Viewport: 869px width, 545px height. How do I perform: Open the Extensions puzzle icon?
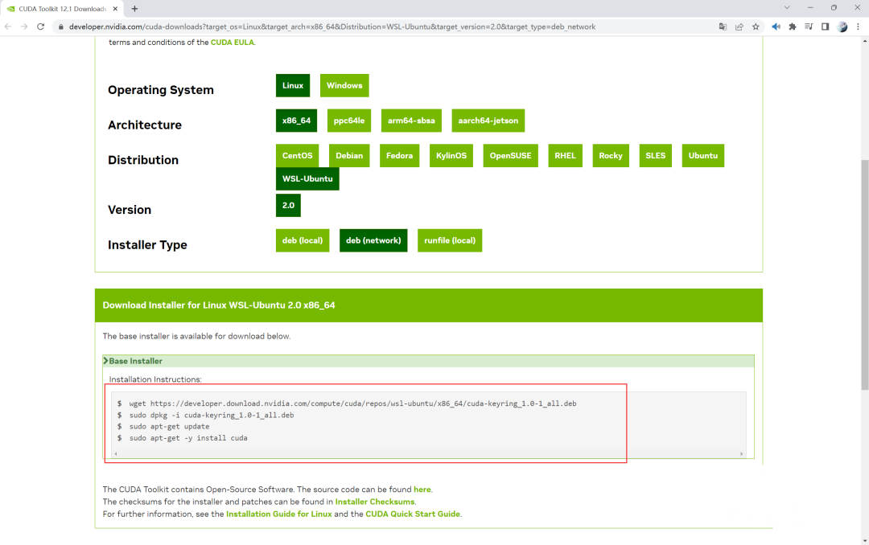click(x=793, y=27)
